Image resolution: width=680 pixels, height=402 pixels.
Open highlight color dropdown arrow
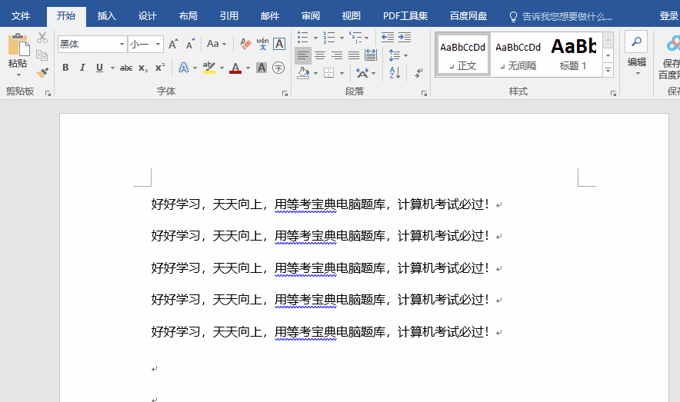(x=222, y=68)
